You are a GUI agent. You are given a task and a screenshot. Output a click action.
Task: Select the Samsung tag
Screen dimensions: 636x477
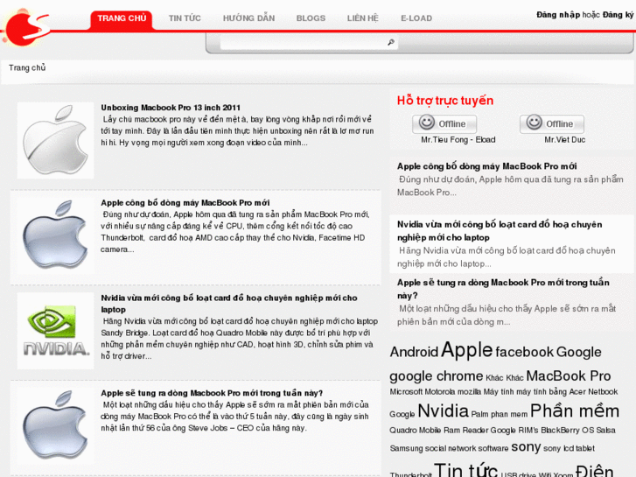(x=406, y=449)
